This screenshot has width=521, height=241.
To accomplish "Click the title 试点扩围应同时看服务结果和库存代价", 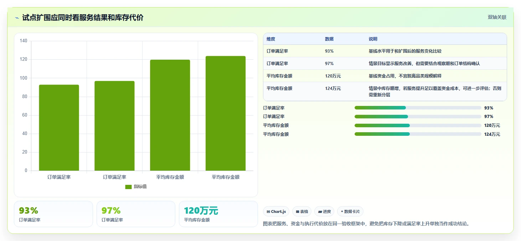I will pyautogui.click(x=83, y=18).
